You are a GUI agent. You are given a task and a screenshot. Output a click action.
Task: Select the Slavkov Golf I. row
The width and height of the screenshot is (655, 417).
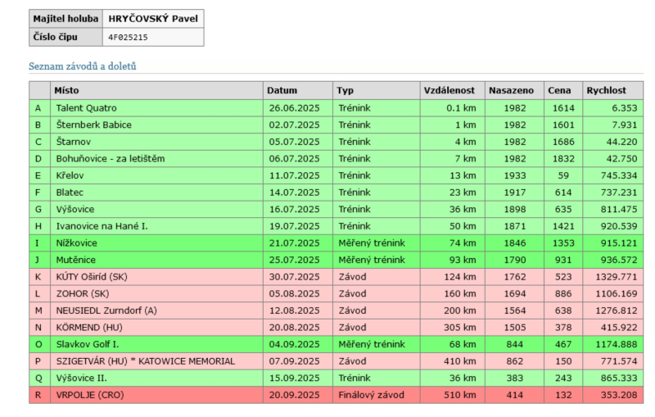point(87,344)
